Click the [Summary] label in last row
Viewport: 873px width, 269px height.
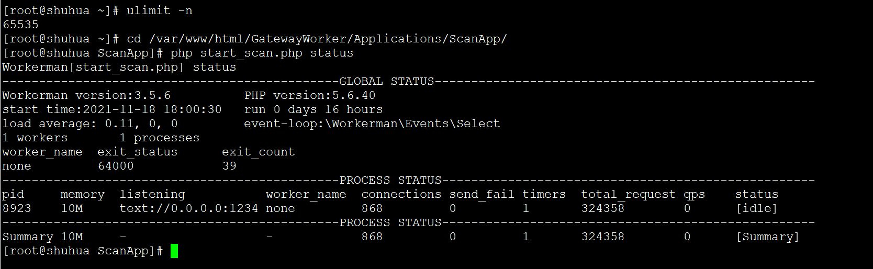767,237
